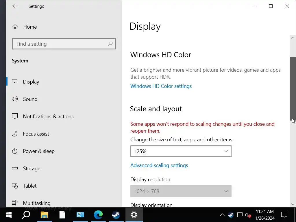Open Advanced scaling settings link
The height and width of the screenshot is (222, 296).
pyautogui.click(x=159, y=165)
